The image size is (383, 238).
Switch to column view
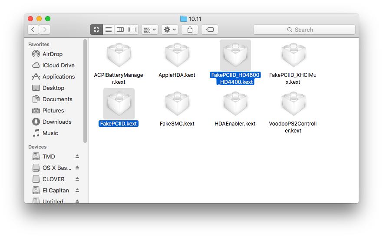120,30
